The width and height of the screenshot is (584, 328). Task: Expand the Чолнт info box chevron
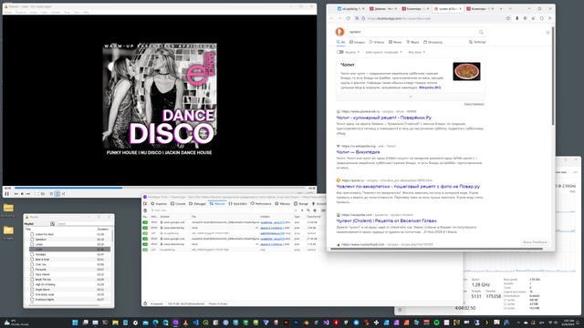pos(411,97)
